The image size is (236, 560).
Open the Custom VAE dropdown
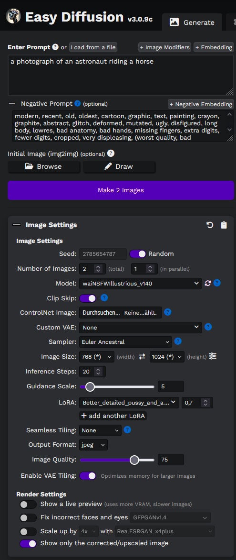point(141,327)
